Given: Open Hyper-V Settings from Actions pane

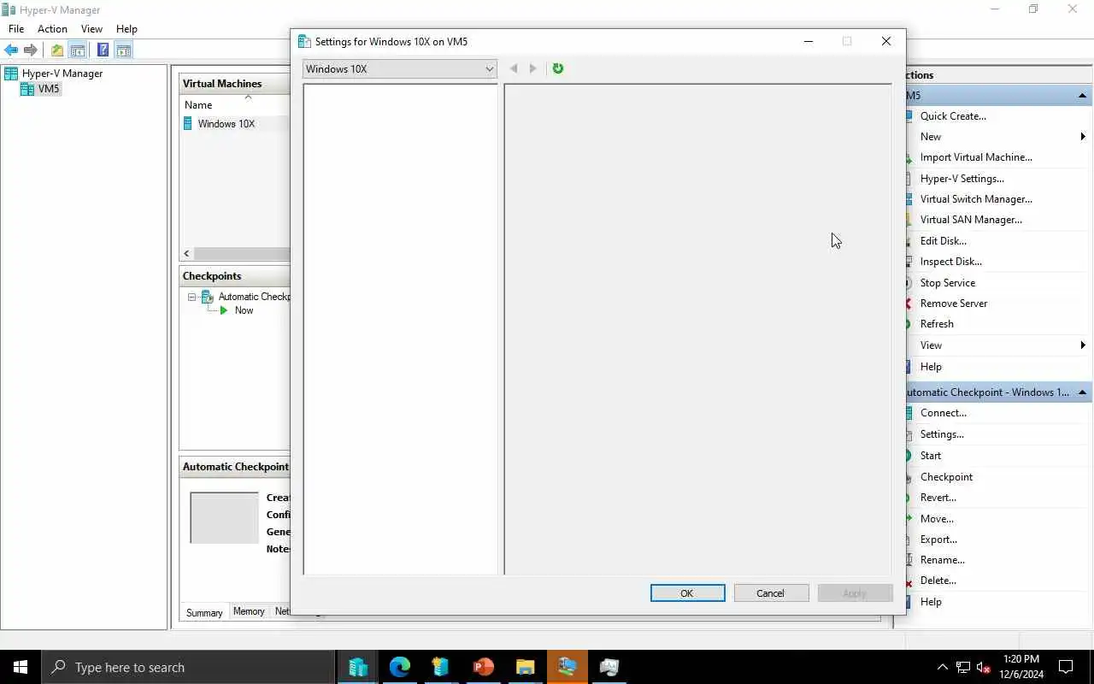Looking at the screenshot, I should [x=962, y=179].
